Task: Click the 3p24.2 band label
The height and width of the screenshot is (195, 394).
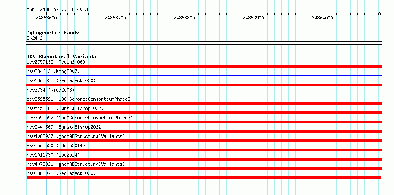Action: 35,38
